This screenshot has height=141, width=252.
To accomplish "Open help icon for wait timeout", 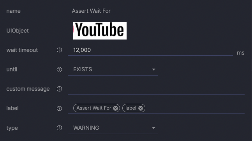I will (x=59, y=50).
